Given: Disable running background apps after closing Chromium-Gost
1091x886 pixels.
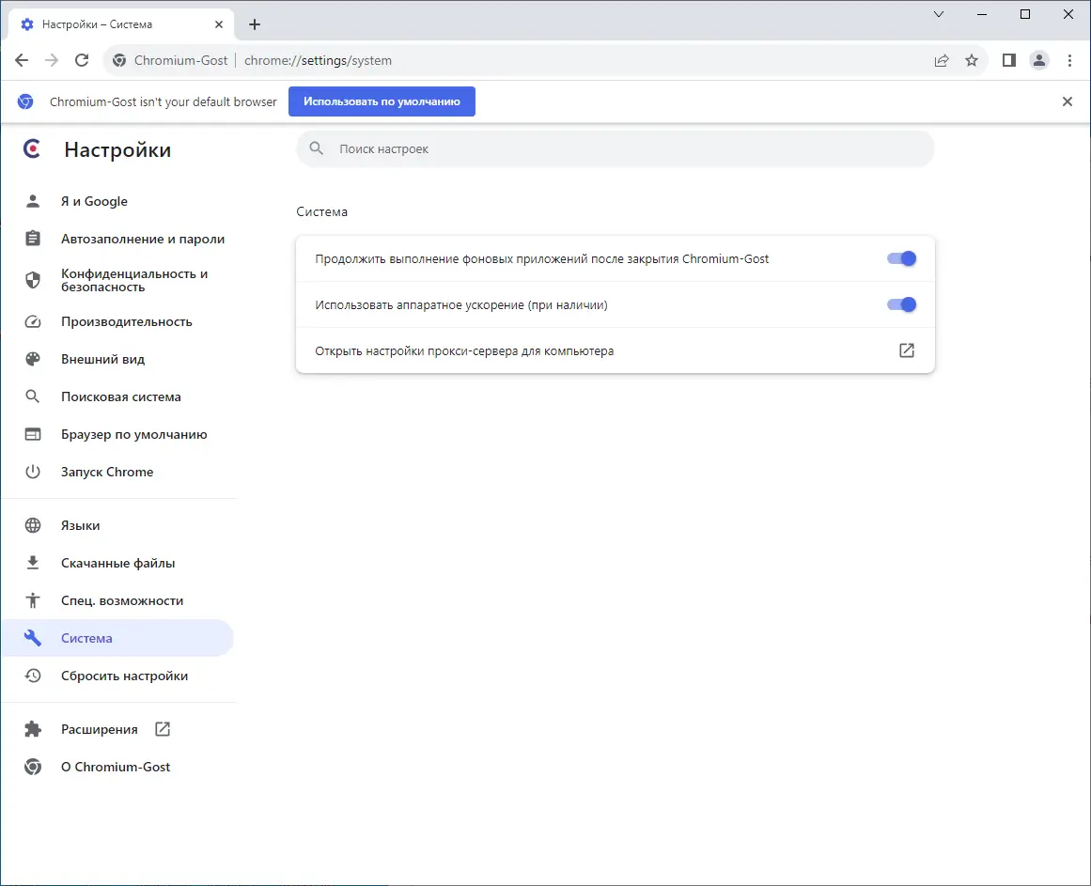Looking at the screenshot, I should (900, 258).
